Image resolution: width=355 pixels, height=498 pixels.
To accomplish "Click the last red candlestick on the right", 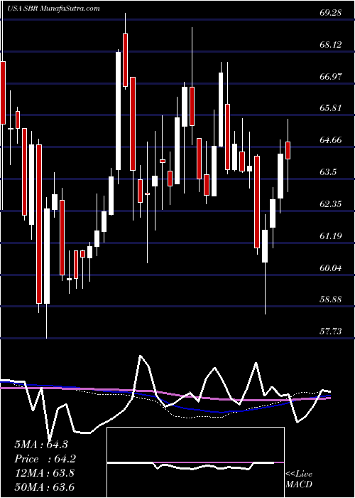I will (x=288, y=151).
